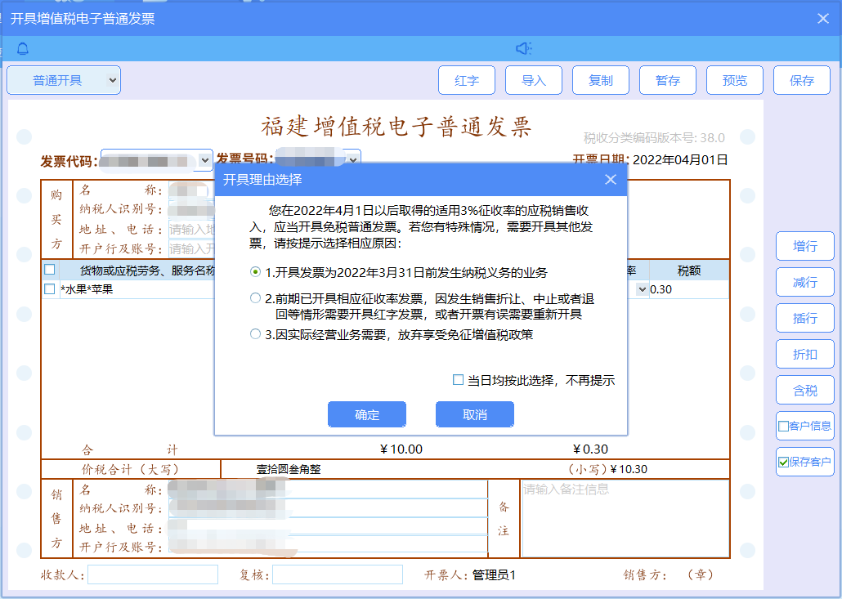Image resolution: width=842 pixels, height=599 pixels.
Task: Click the 收款人 input field
Action: (153, 574)
